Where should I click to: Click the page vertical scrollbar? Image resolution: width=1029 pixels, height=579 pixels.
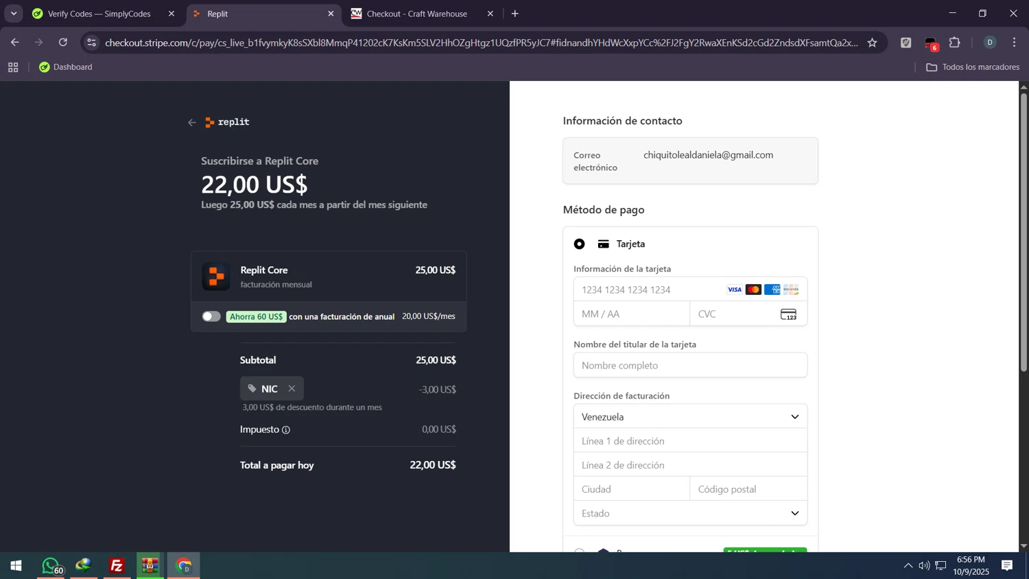1024,233
